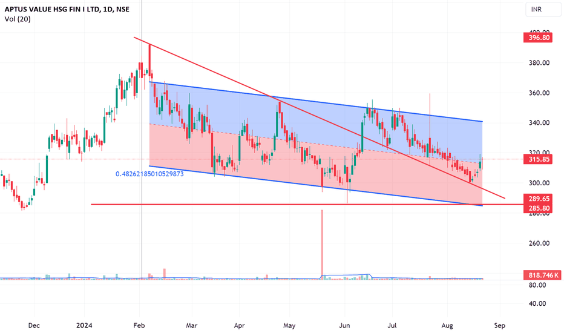Screen dimensions: 564x333
Task: Click the 360.00 price axis label
Action: tap(539, 93)
